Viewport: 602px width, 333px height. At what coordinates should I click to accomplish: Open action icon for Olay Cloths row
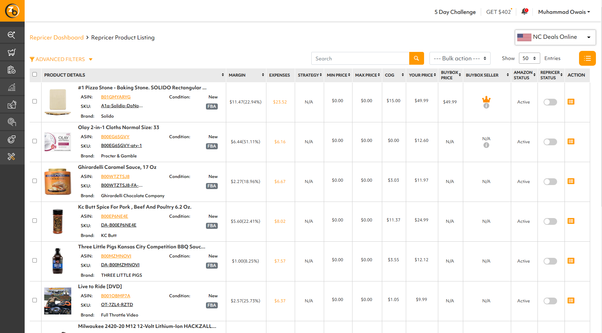(571, 142)
